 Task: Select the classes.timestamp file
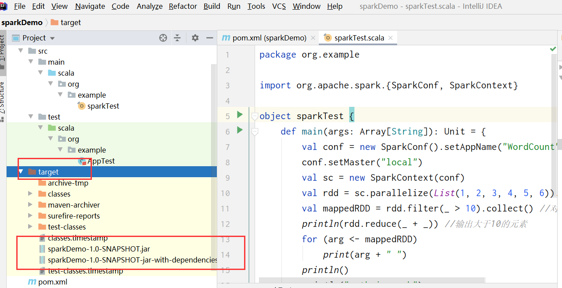point(73,238)
